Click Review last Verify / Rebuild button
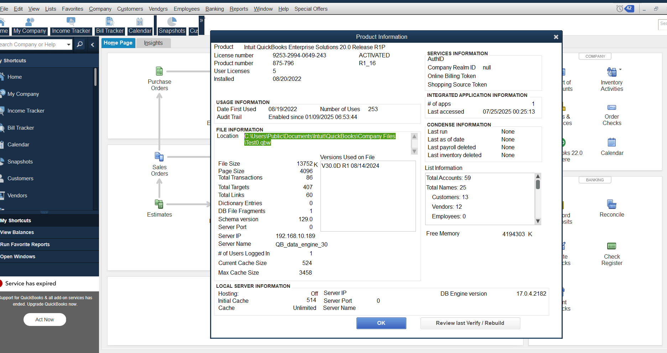This screenshot has width=667, height=353. 470,323
